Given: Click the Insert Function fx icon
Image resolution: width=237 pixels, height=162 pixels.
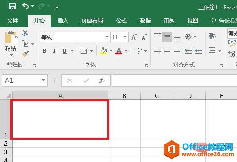Looking at the screenshot, I should pyautogui.click(x=102, y=81).
